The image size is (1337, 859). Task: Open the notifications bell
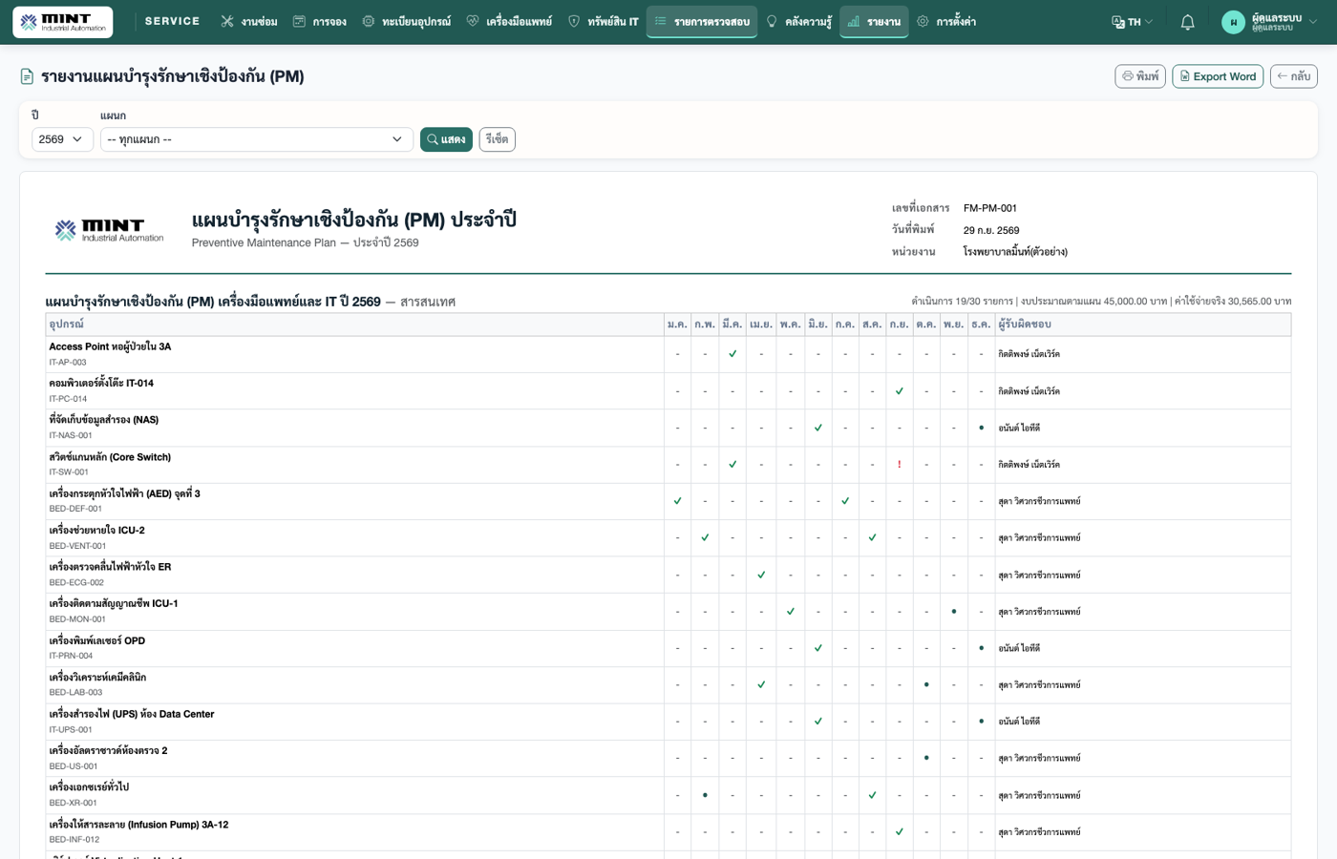tap(1187, 22)
